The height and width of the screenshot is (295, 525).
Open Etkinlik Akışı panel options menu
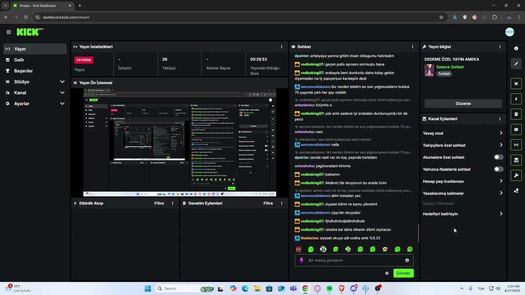tap(172, 203)
